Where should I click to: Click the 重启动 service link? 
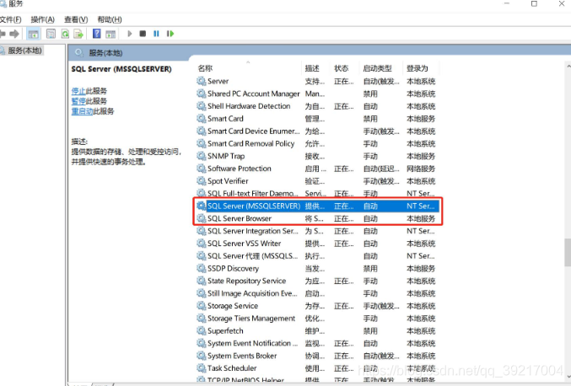pos(82,111)
